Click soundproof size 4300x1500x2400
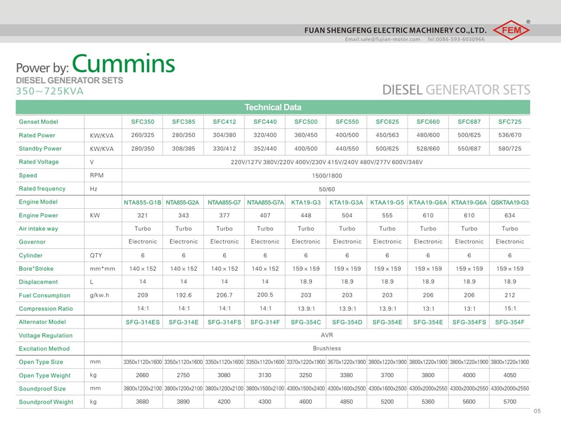The height and width of the screenshot is (423, 561). pos(305,388)
